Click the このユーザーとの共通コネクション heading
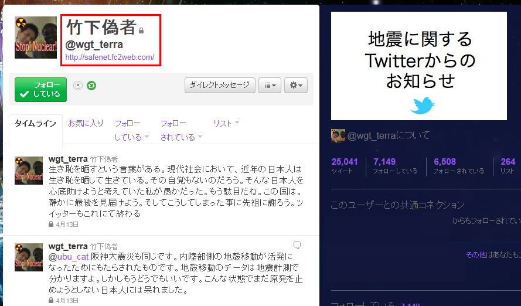Viewport: 521px width, 306px height. [x=398, y=205]
